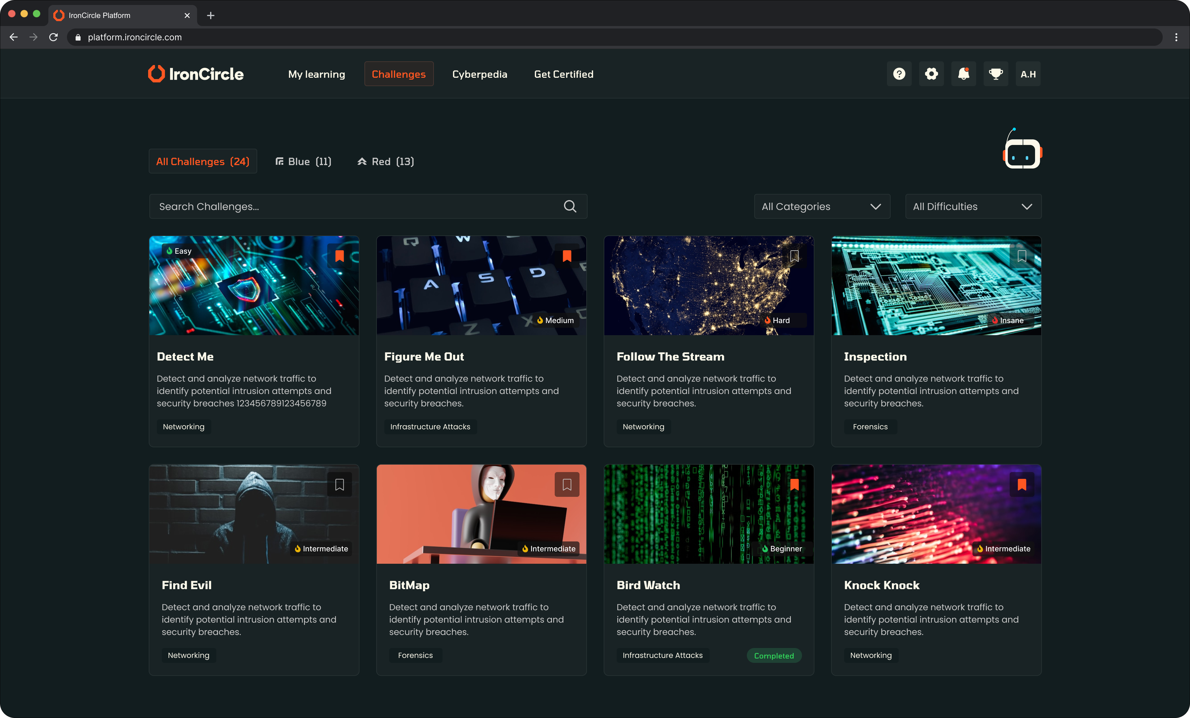Reload the page with browser refresh icon
The image size is (1190, 718).
coord(54,37)
